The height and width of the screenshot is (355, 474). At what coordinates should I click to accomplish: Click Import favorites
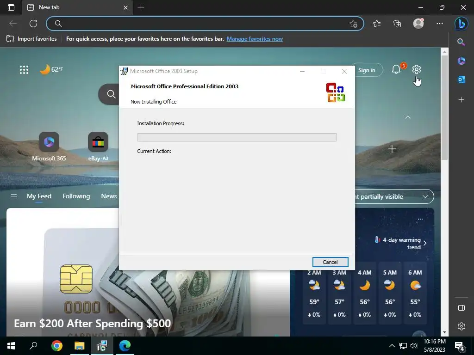click(32, 39)
